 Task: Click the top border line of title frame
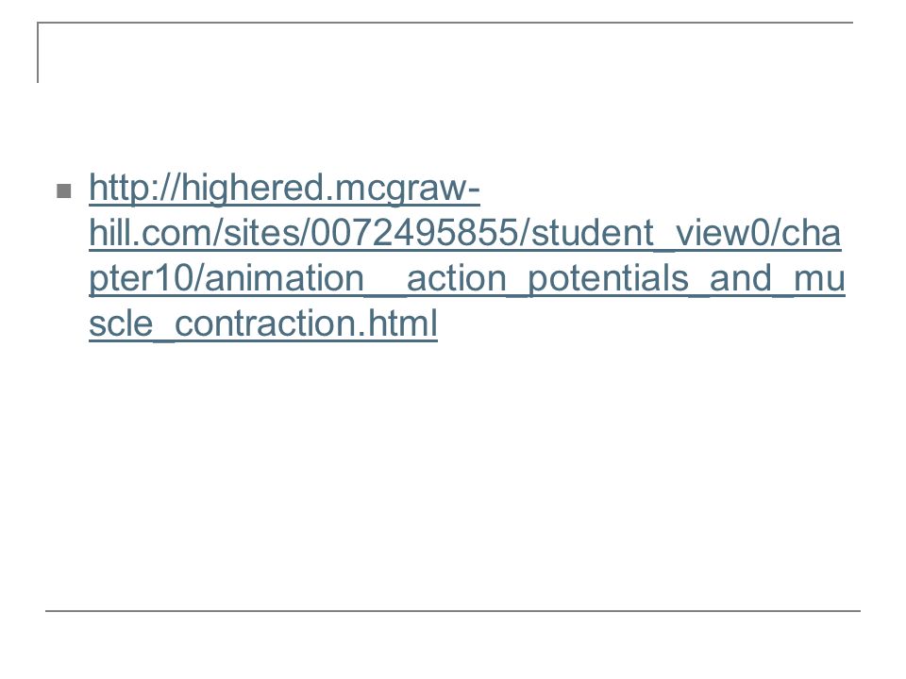click(x=445, y=23)
